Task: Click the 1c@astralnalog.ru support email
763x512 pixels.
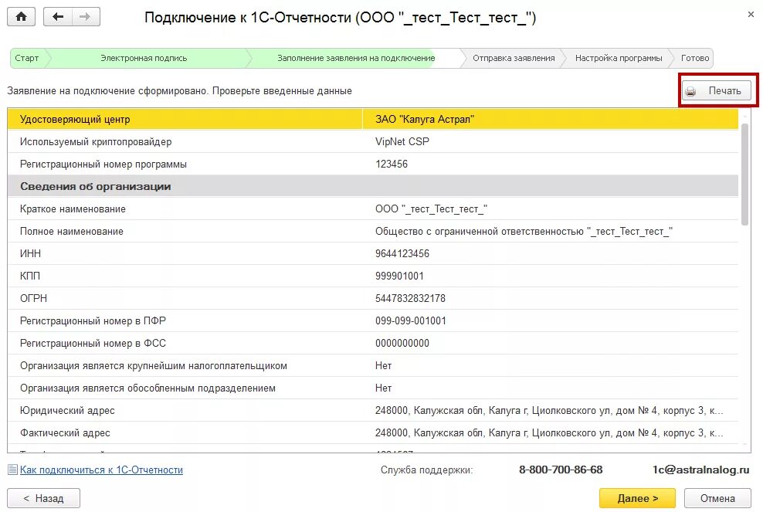Action: (700, 470)
